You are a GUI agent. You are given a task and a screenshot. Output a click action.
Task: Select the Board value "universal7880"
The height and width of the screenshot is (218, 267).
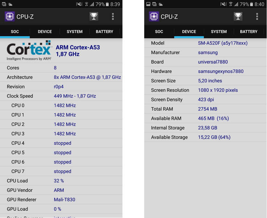tap(213, 62)
